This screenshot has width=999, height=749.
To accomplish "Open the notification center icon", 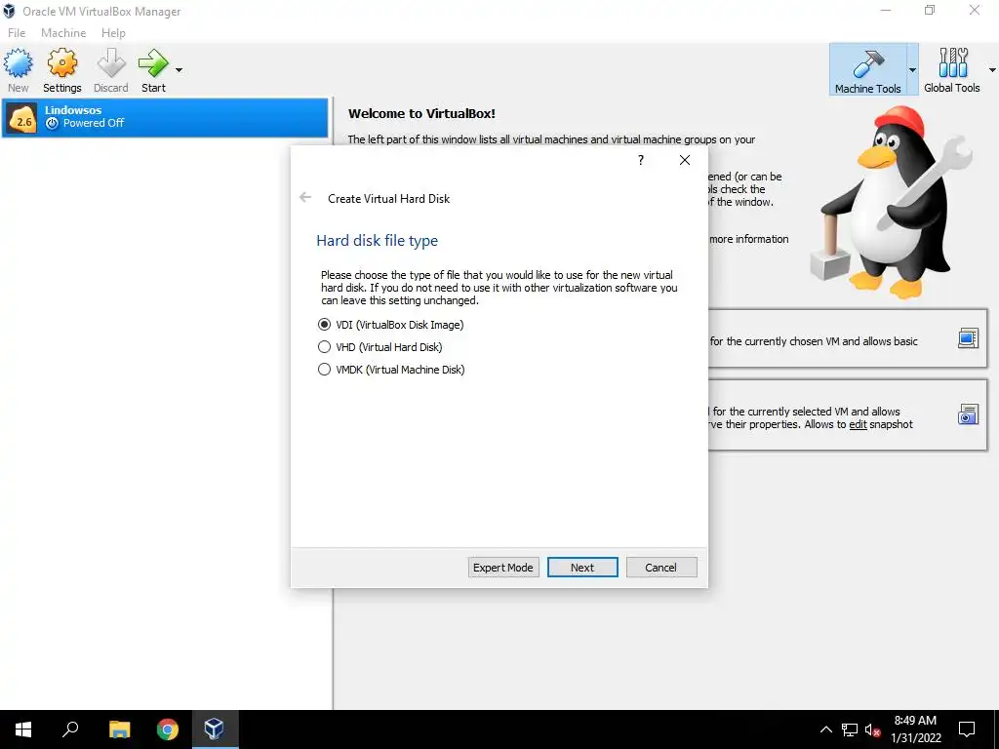I will [x=967, y=729].
